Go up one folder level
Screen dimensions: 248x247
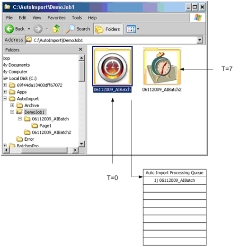pyautogui.click(x=56, y=29)
